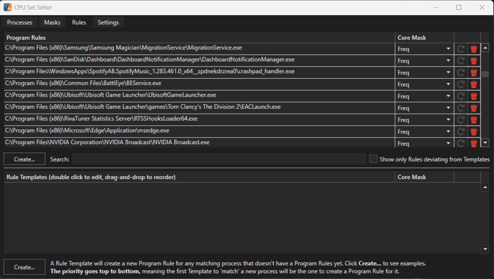
Task: Click Rule Templates scrollbar down arrow
Action: [x=485, y=249]
